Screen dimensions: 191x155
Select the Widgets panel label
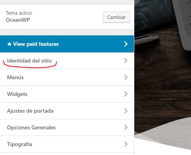pyautogui.click(x=17, y=94)
